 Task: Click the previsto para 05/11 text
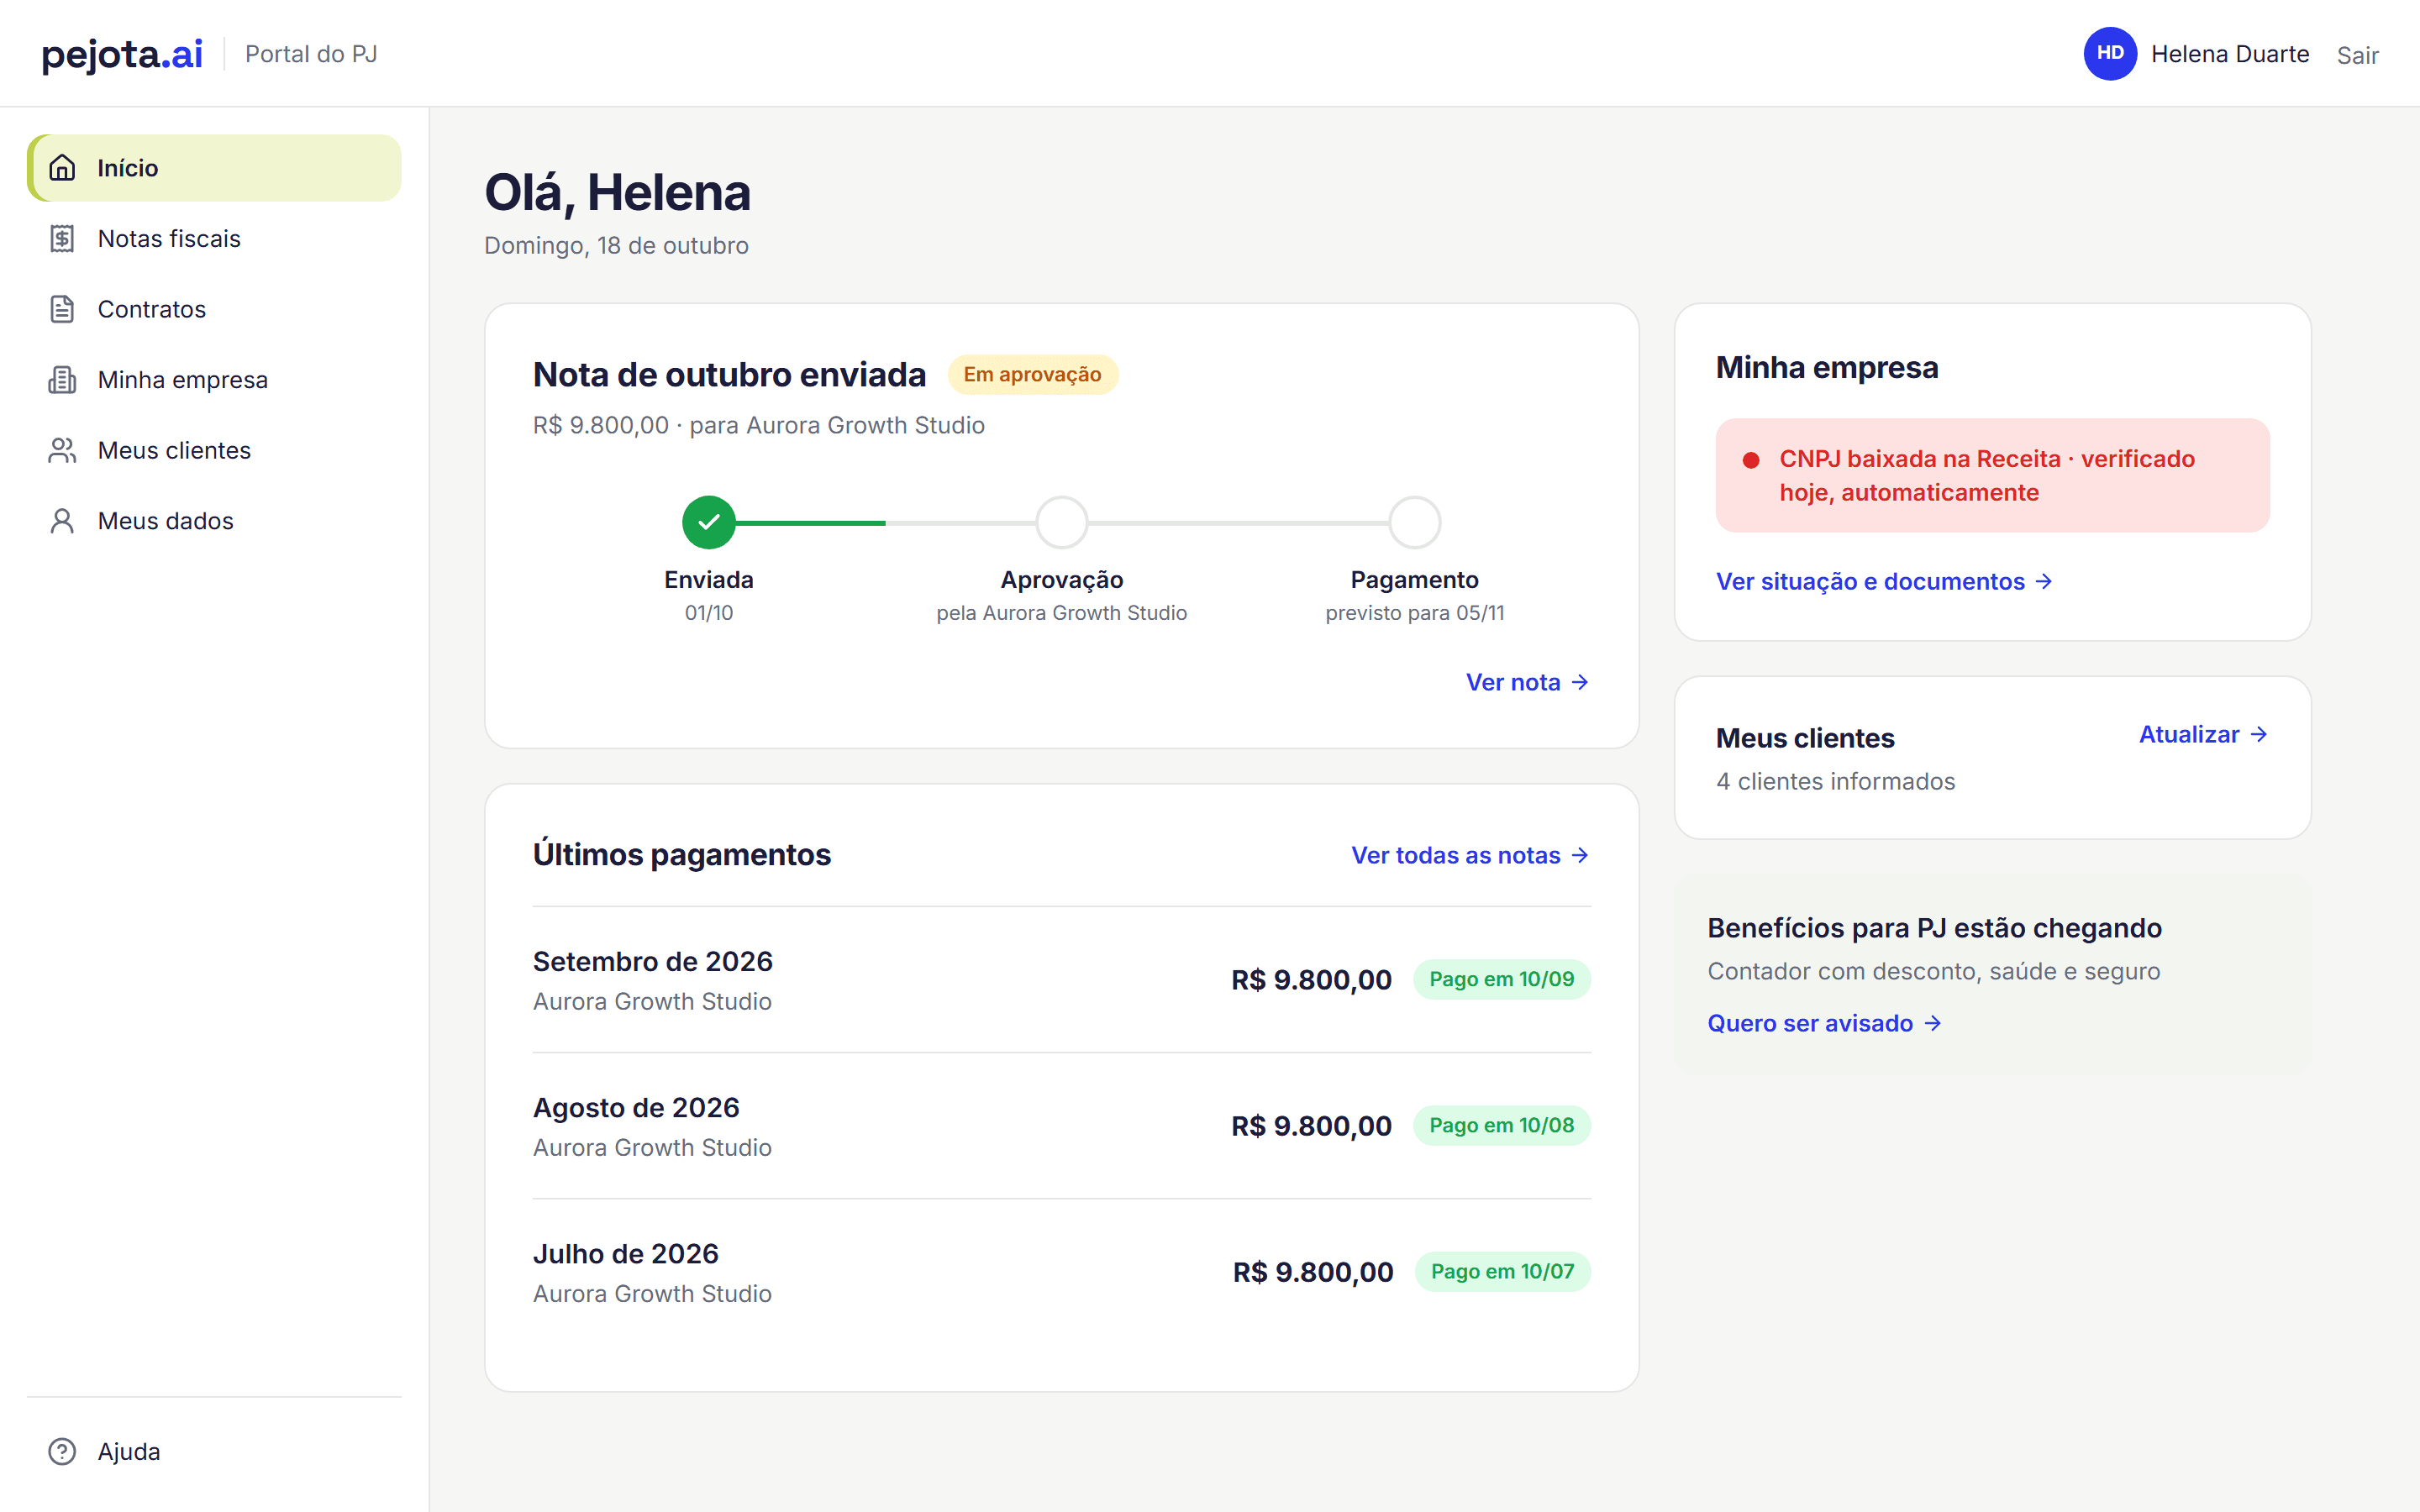1415,613
